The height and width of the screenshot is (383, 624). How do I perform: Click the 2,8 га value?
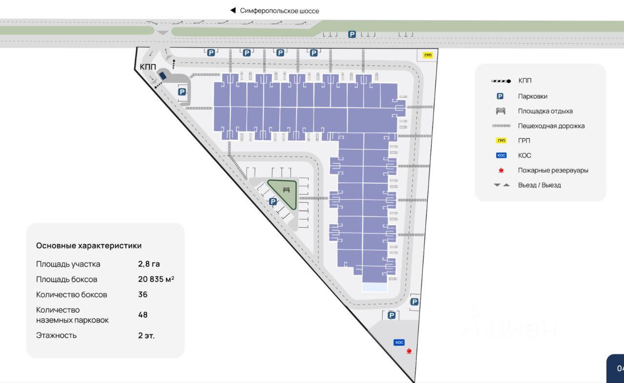click(149, 264)
